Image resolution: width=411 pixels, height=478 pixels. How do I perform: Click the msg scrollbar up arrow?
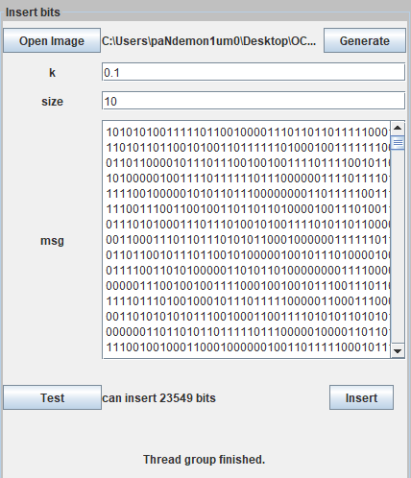click(x=398, y=128)
